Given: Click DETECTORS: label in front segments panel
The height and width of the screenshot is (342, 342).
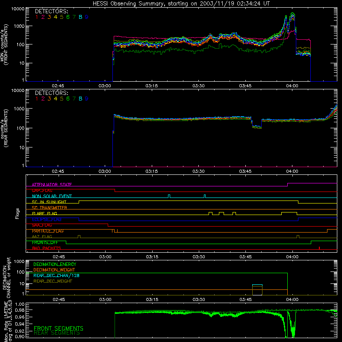Looking at the screenshot, I should point(52,12).
